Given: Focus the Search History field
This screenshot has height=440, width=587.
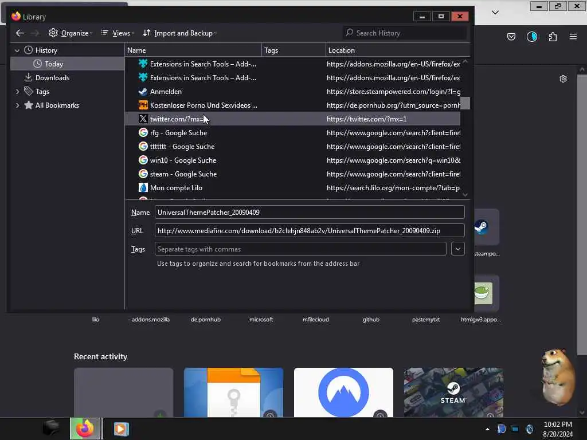Looking at the screenshot, I should [x=404, y=33].
